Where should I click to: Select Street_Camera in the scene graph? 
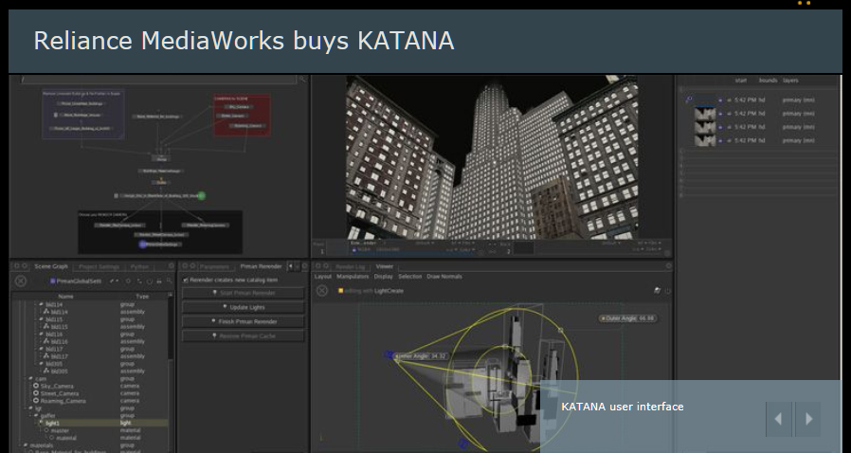point(60,394)
